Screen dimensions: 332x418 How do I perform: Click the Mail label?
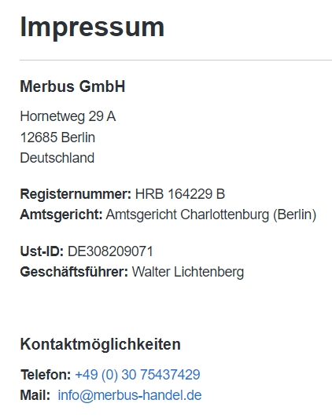pyautogui.click(x=35, y=395)
